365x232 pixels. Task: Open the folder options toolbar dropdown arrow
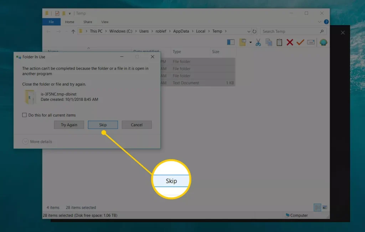(251, 42)
